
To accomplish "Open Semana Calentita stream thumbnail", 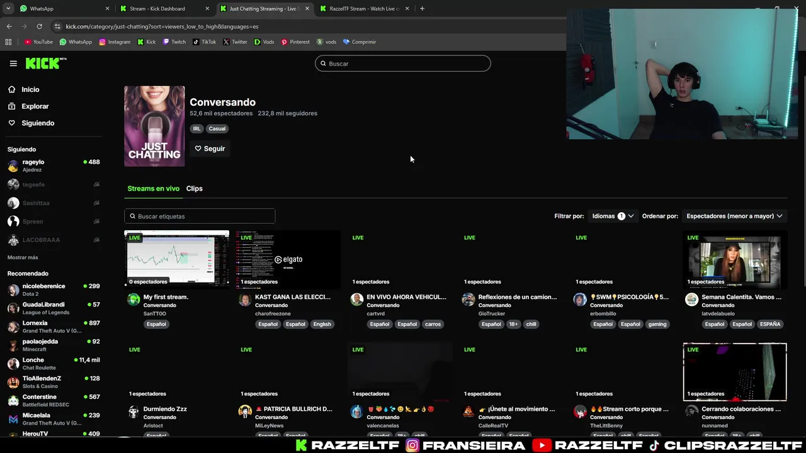I will 735,259.
